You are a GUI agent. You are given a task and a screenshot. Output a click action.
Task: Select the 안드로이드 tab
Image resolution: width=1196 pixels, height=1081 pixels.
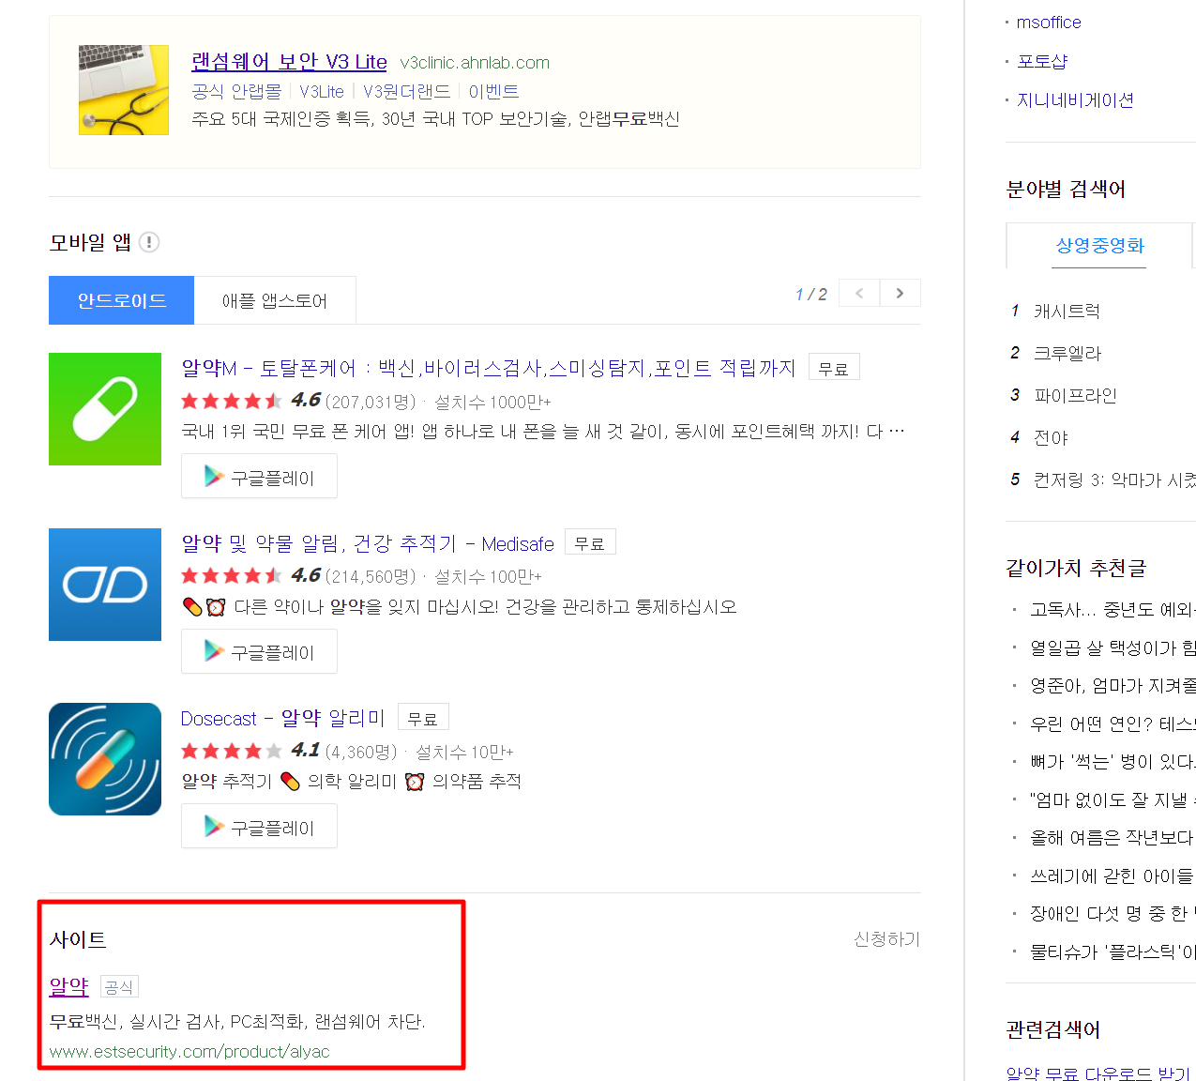tap(122, 300)
